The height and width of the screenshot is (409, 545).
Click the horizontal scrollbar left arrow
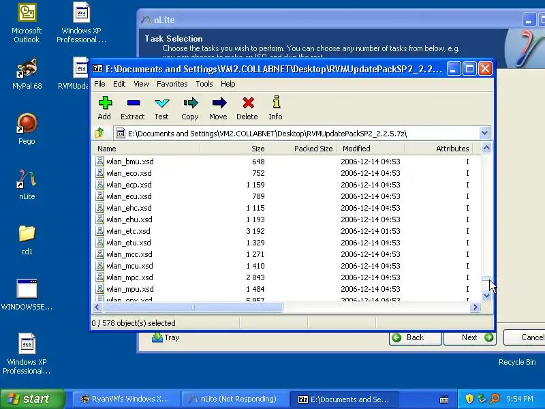(97, 307)
